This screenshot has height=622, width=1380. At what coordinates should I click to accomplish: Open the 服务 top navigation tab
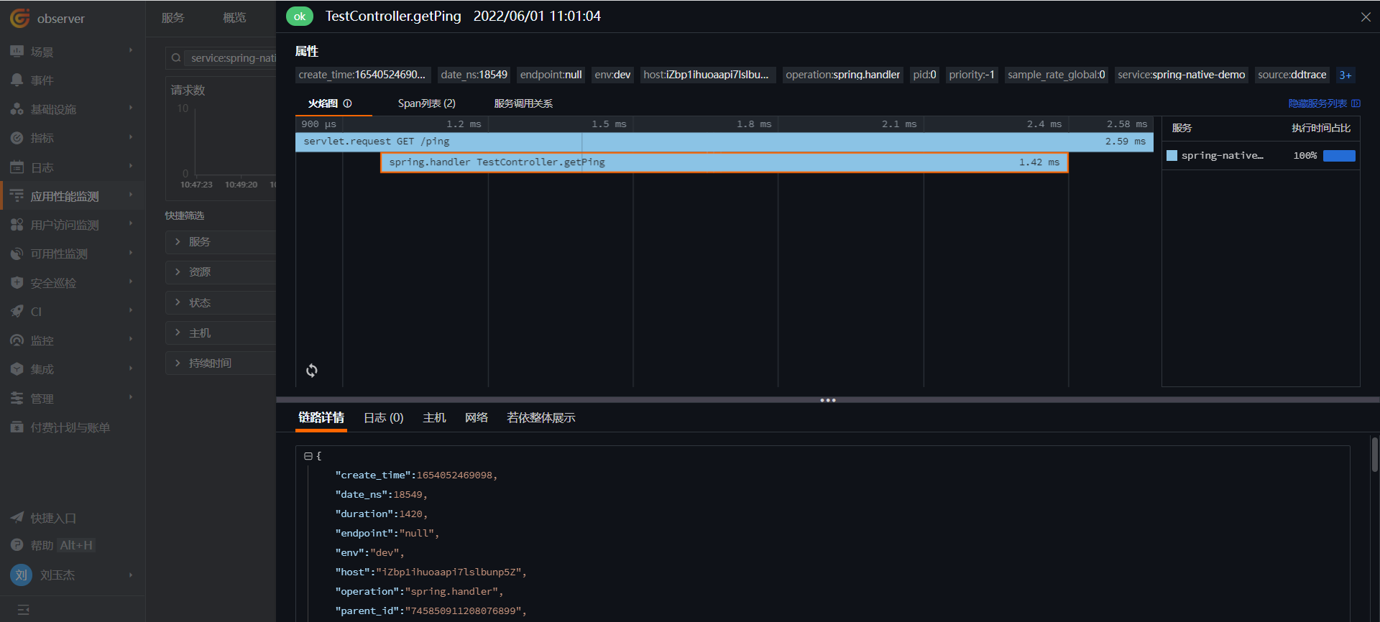(172, 18)
